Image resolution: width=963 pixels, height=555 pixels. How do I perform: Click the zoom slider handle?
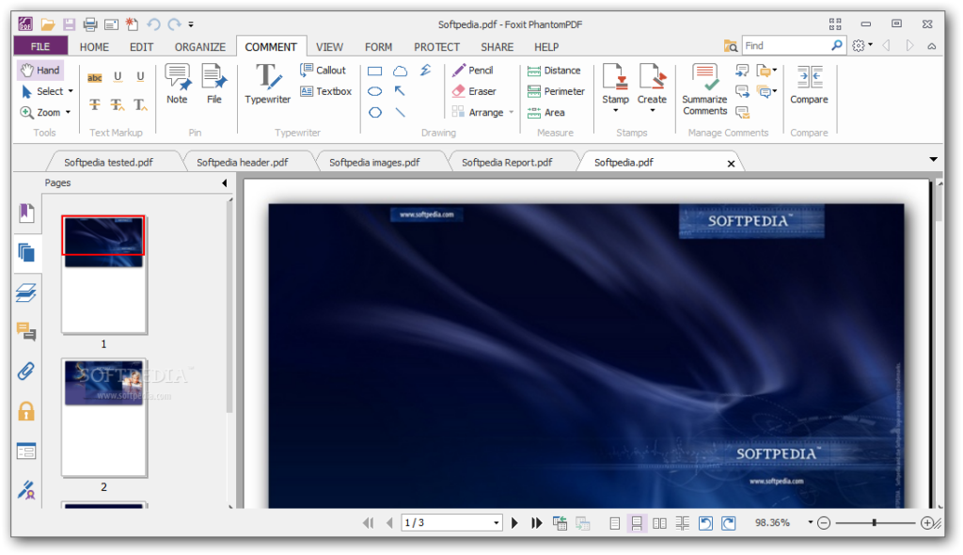[x=875, y=523]
